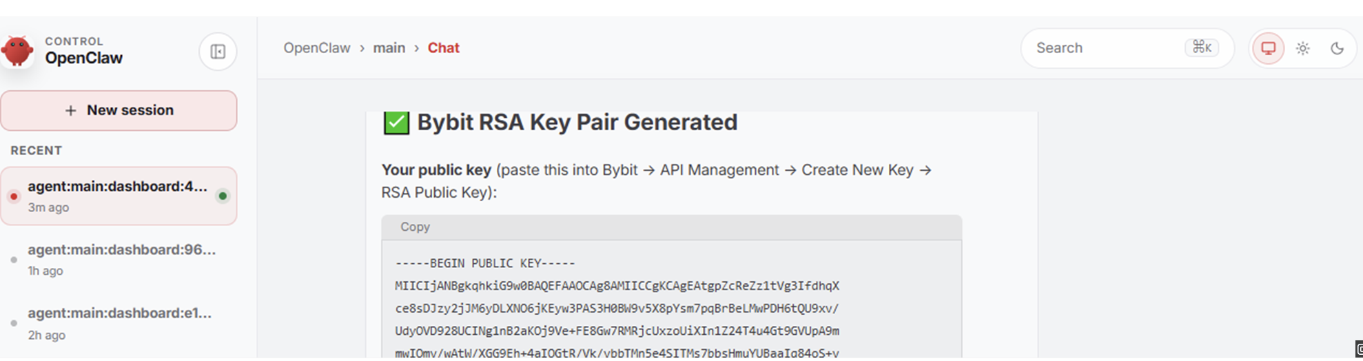Open session agent:main:dashboard:e1 from 2h ago
1363x361 pixels.
(119, 324)
